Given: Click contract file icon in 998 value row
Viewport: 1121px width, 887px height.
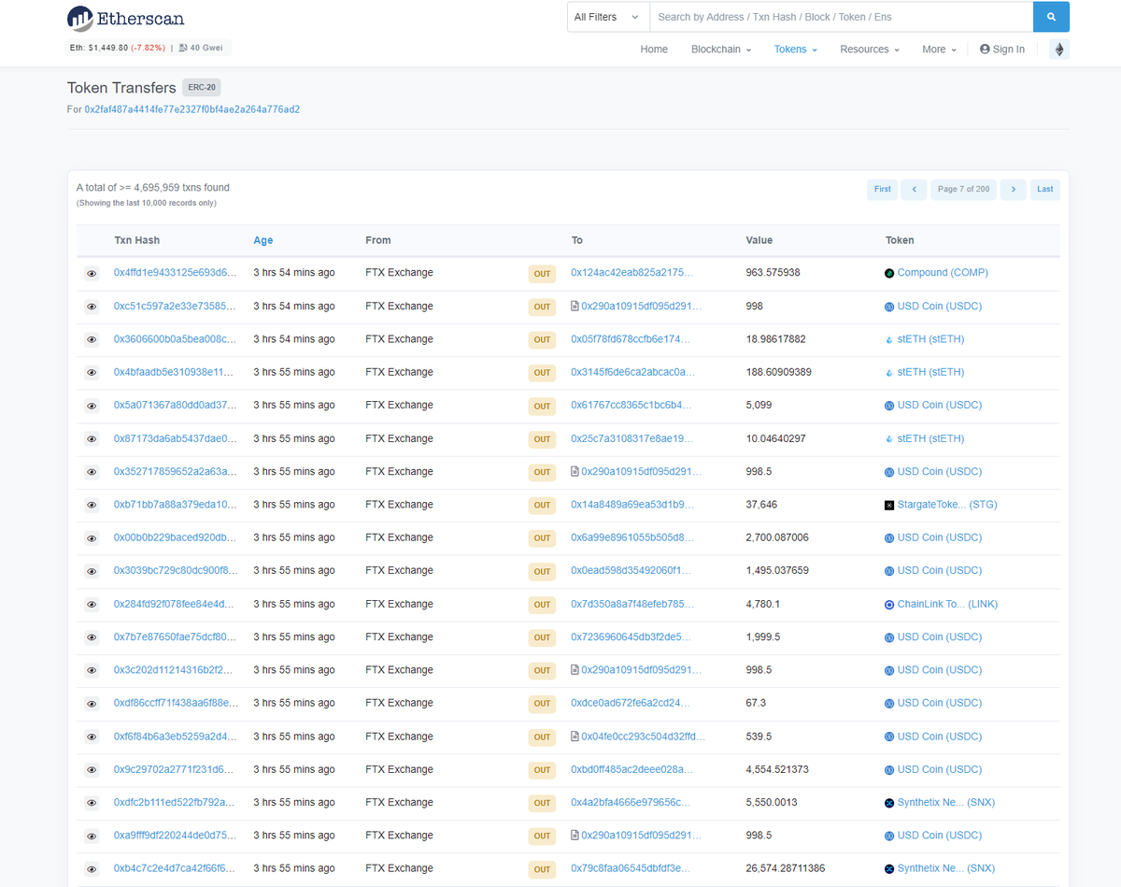Looking at the screenshot, I should 575,307.
